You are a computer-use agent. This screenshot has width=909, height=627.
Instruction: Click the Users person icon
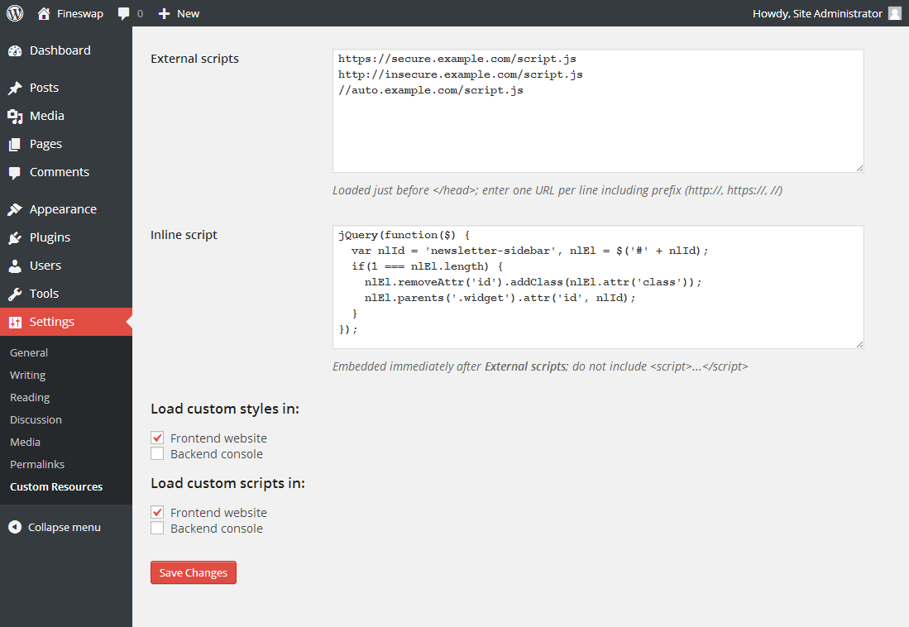pos(15,266)
